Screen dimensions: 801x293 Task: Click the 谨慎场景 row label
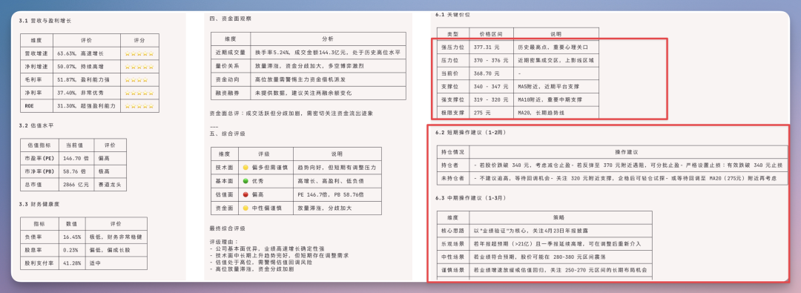pyautogui.click(x=452, y=269)
